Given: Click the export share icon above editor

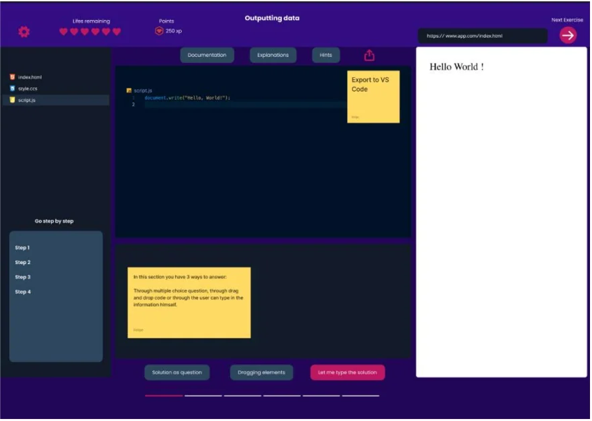Looking at the screenshot, I should click(369, 55).
